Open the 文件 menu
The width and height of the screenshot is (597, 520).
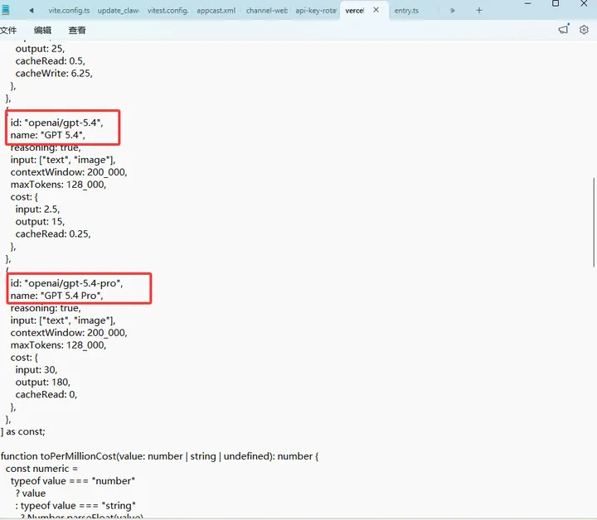(x=8, y=30)
